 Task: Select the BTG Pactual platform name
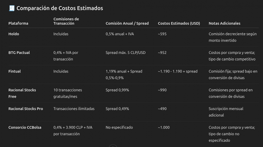[x=19, y=53]
